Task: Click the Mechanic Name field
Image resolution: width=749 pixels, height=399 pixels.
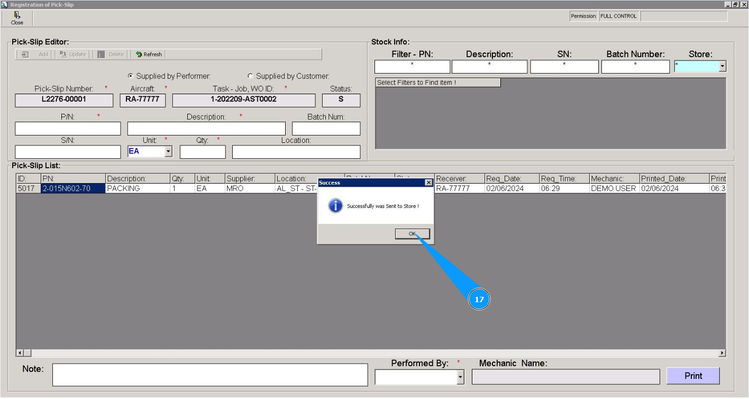Action: coord(566,377)
